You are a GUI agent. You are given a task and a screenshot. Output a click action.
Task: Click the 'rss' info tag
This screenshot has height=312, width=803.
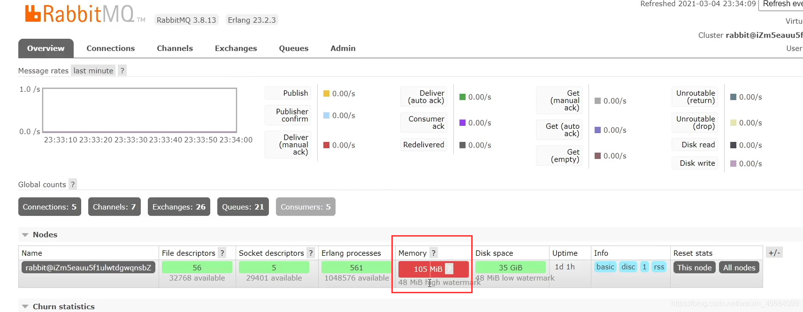[x=659, y=267]
